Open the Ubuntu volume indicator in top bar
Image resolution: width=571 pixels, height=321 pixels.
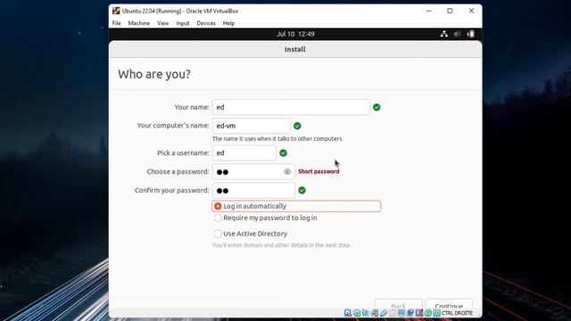tap(458, 34)
